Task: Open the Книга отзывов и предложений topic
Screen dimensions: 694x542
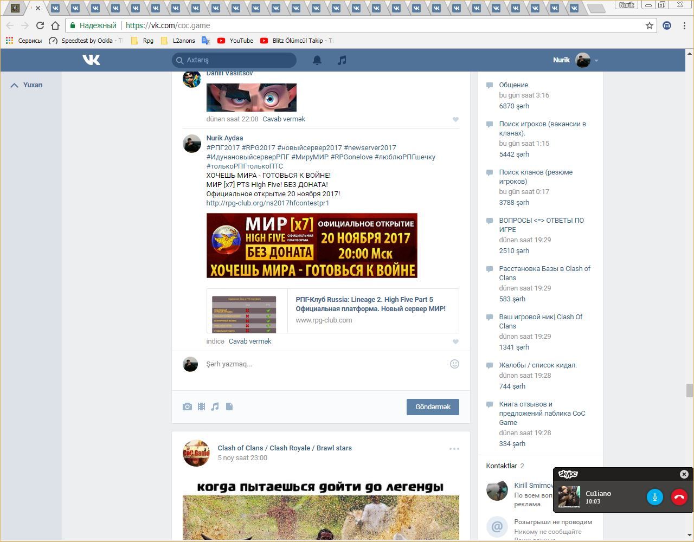Action: (x=542, y=413)
